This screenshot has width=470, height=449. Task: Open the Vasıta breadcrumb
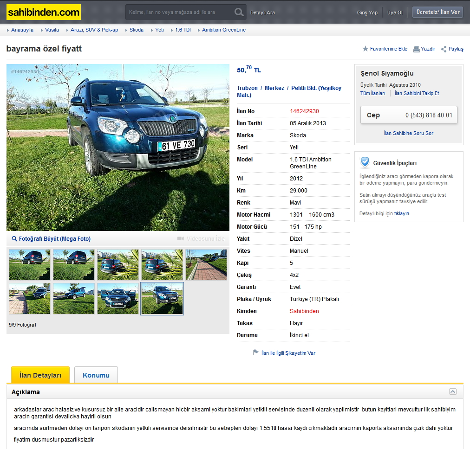(52, 30)
